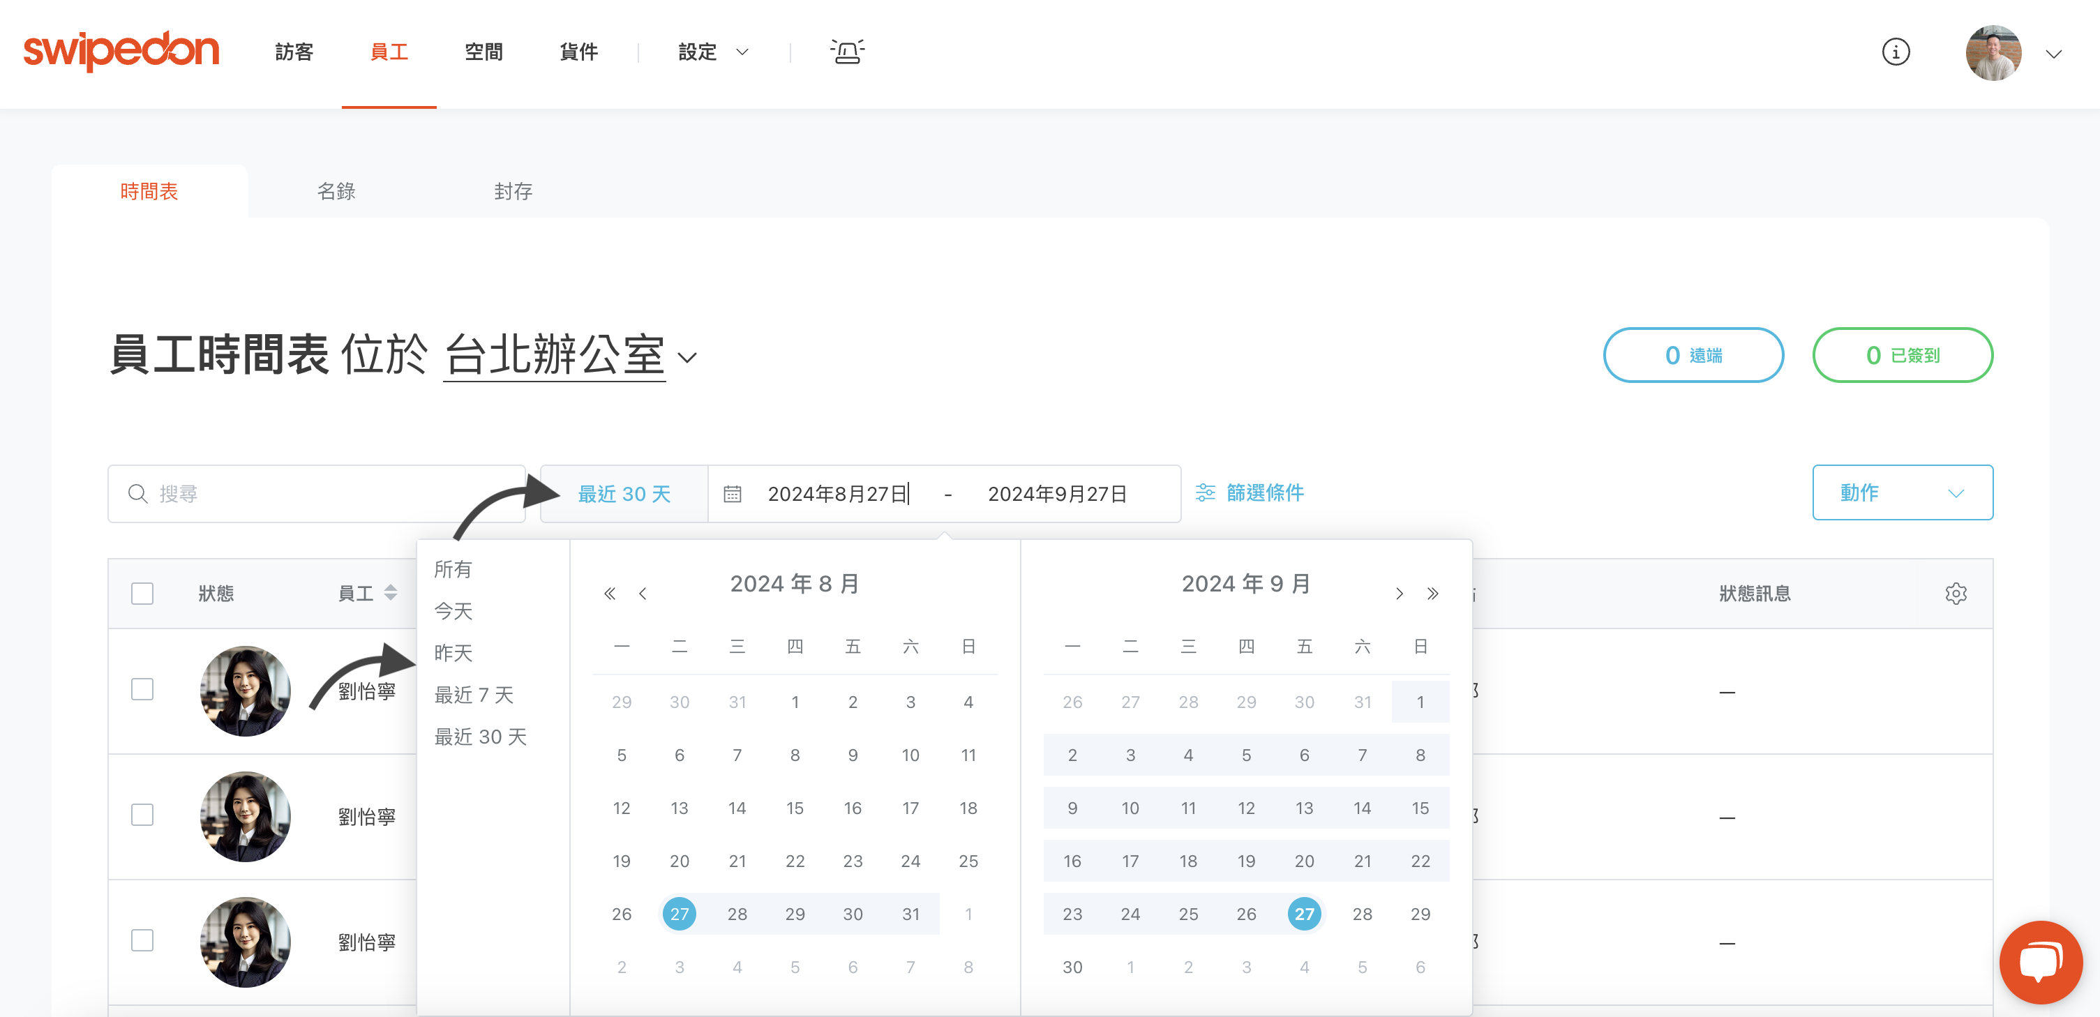Switch to the 名錄 tab
The image size is (2100, 1017).
click(336, 192)
